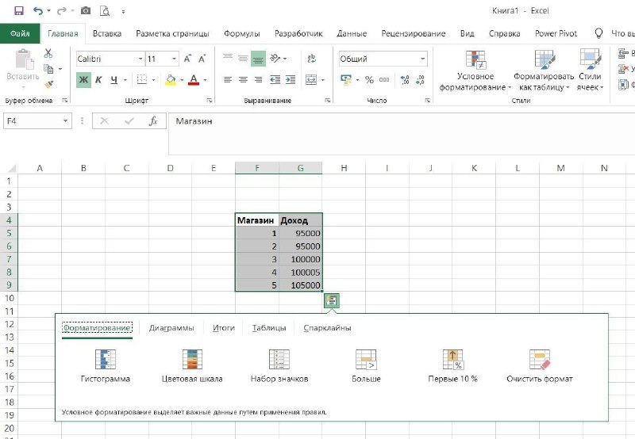The width and height of the screenshot is (635, 439).
Task: Copy selection with the copy icon
Action: click(x=48, y=69)
